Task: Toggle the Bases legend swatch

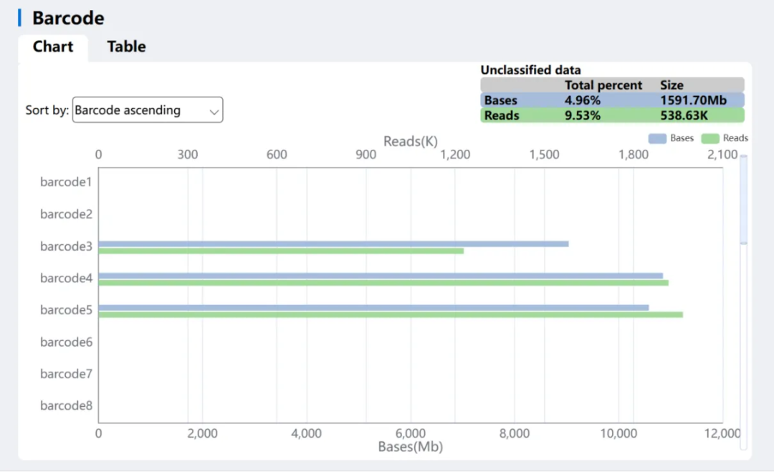Action: click(657, 138)
